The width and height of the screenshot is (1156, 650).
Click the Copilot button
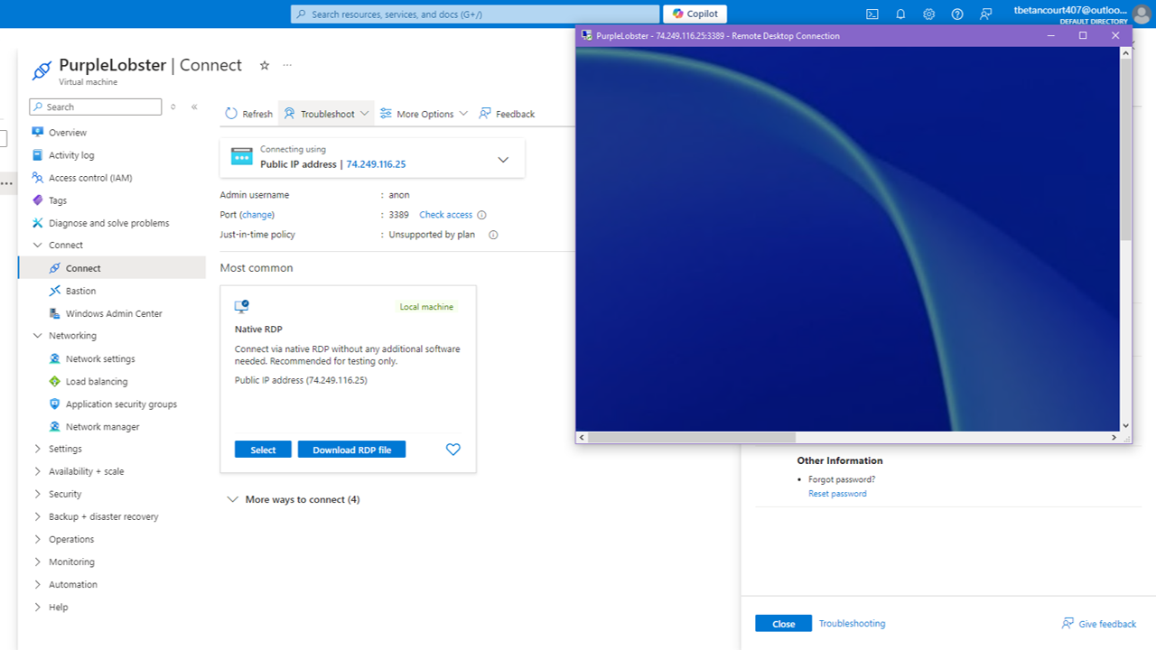pos(695,14)
